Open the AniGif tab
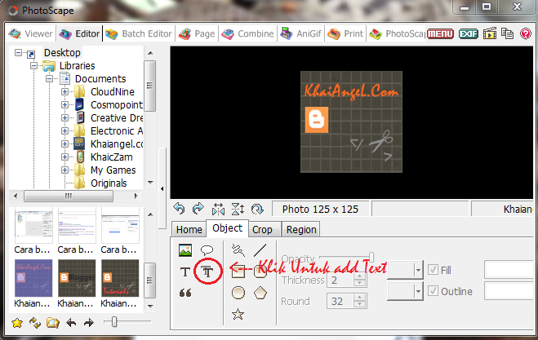 [301, 33]
